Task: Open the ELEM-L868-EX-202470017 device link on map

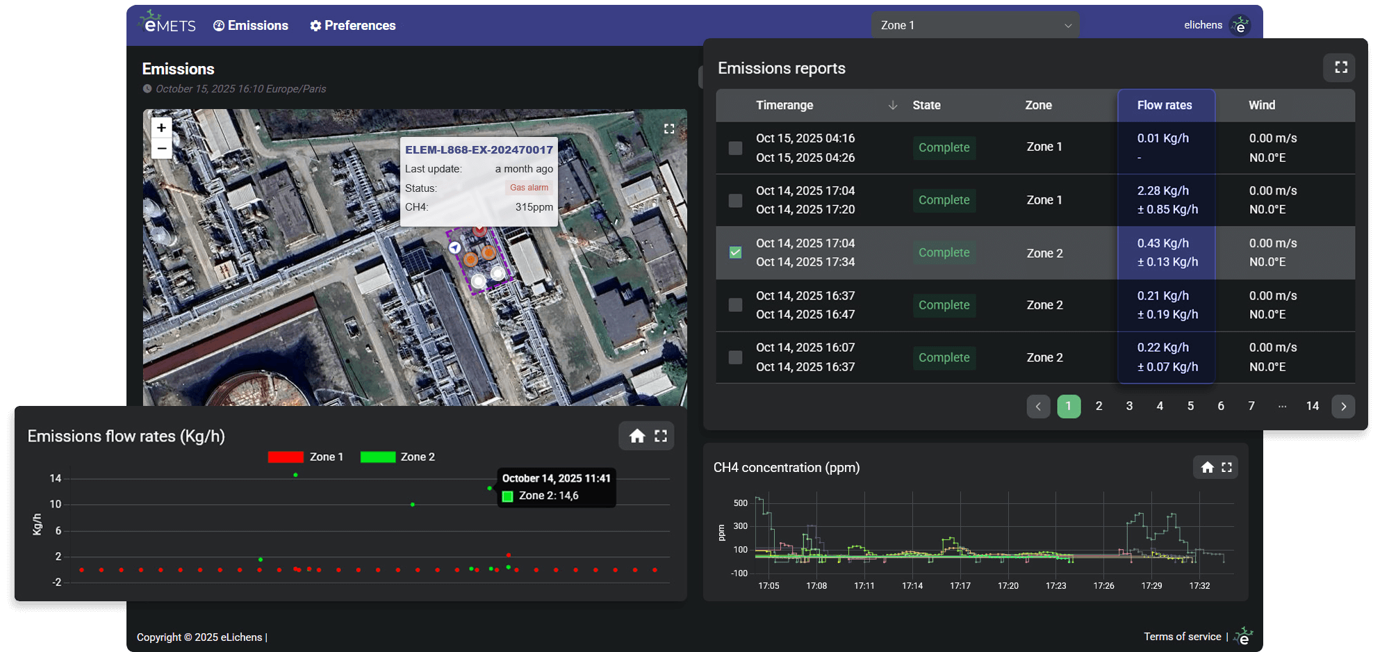Action: [478, 149]
